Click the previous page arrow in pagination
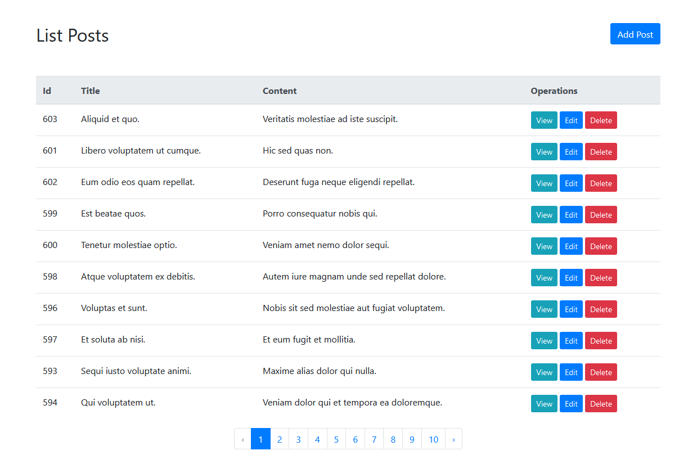The image size is (697, 464). (243, 439)
